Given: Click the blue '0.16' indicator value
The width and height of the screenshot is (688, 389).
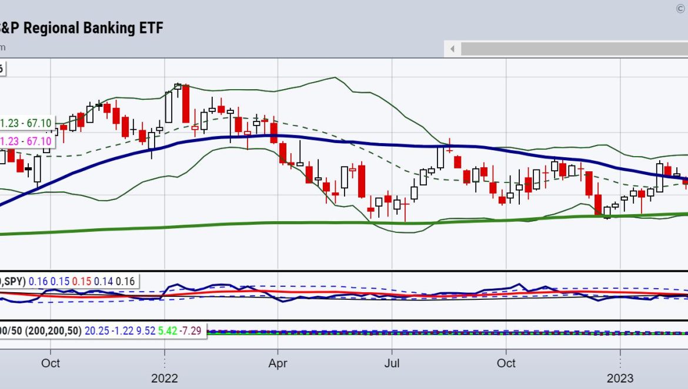Looking at the screenshot, I should click(38, 282).
